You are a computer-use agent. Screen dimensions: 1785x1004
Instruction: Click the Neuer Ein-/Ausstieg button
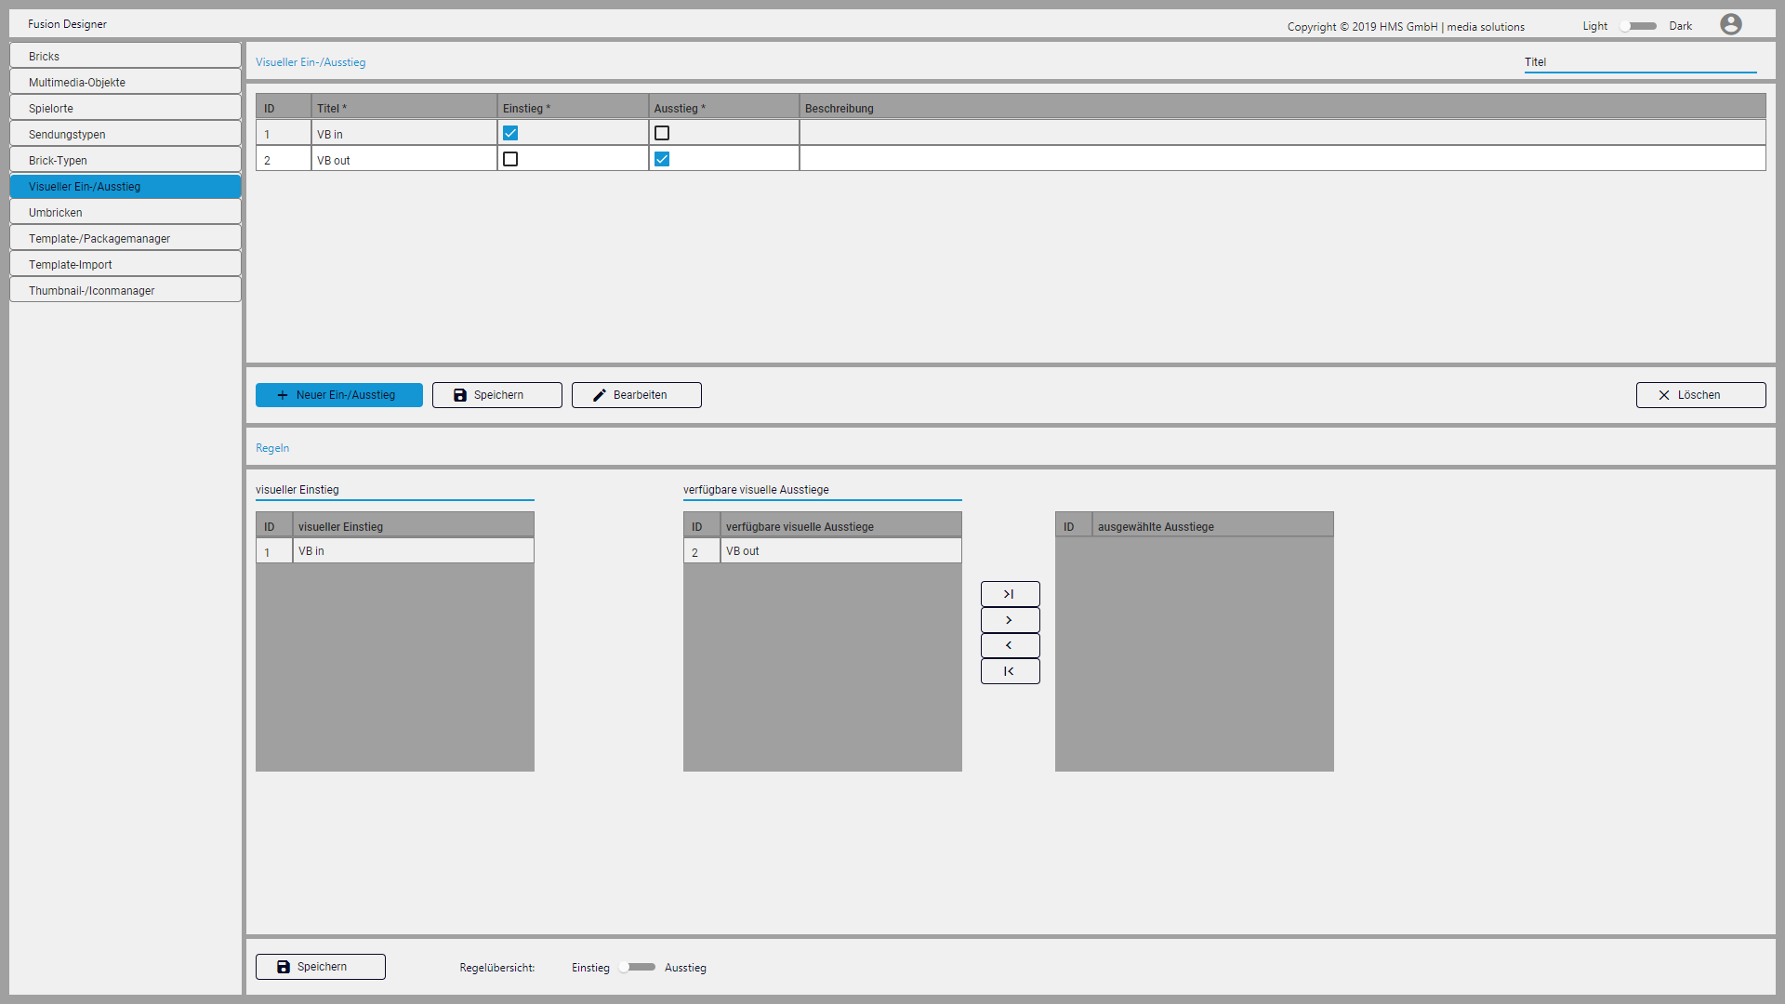[x=338, y=395]
